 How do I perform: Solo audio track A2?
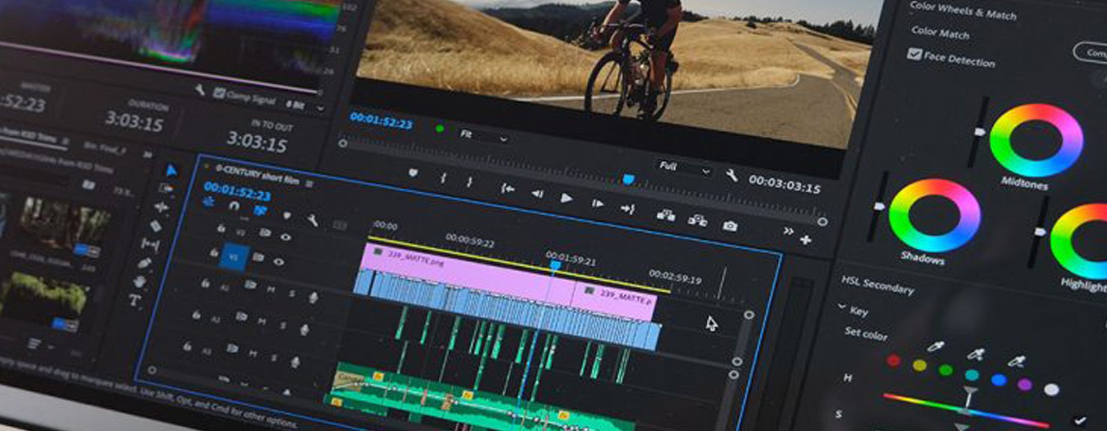point(283,325)
